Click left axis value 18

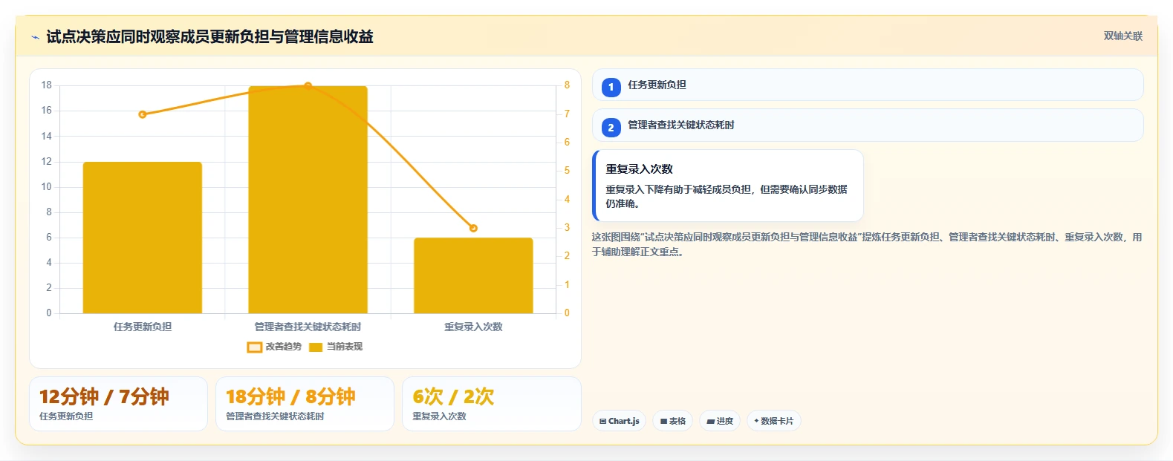(x=47, y=85)
